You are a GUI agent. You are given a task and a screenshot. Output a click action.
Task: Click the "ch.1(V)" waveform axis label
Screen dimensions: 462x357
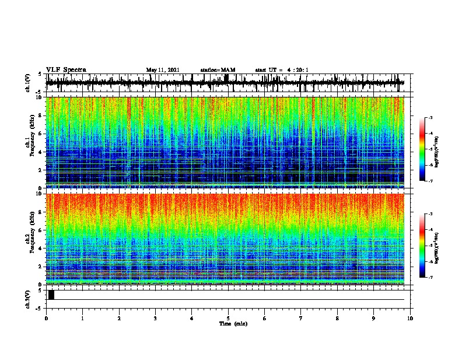pyautogui.click(x=27, y=83)
